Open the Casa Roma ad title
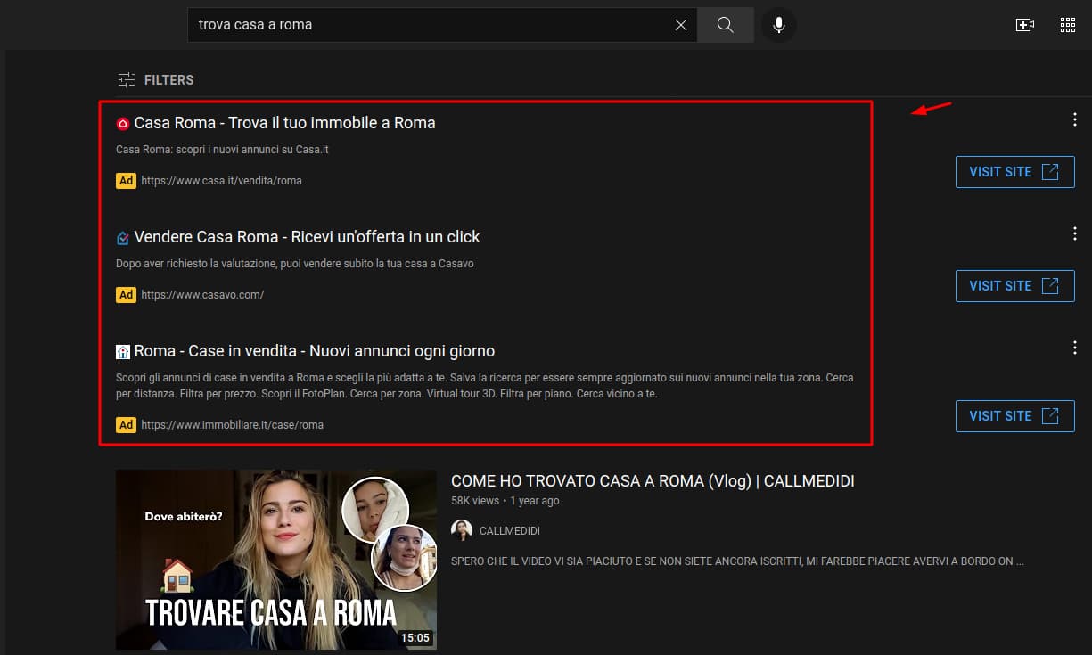The image size is (1092, 655). [x=284, y=123]
